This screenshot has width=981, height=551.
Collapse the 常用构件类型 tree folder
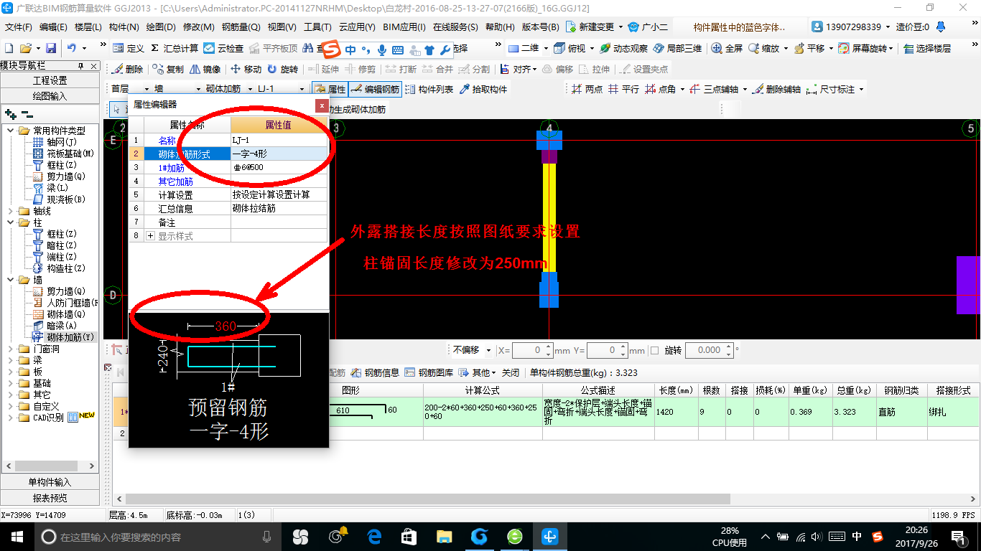pos(10,131)
